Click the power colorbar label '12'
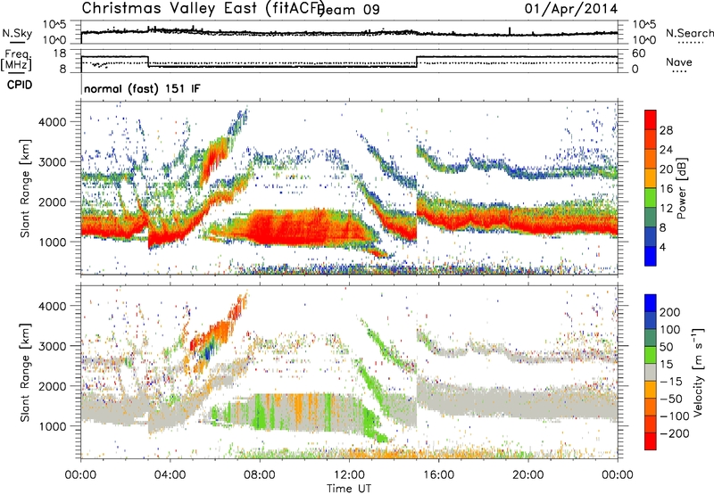The image size is (714, 494). click(x=666, y=209)
